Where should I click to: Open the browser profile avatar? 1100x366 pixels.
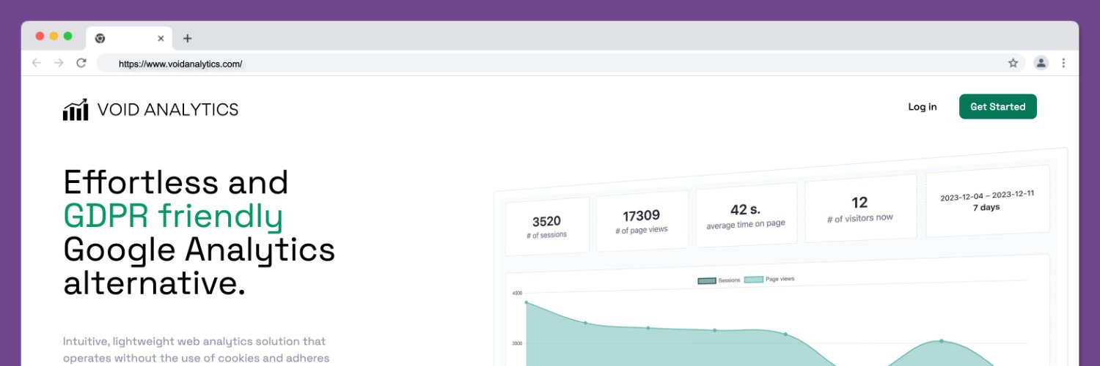[x=1041, y=63]
